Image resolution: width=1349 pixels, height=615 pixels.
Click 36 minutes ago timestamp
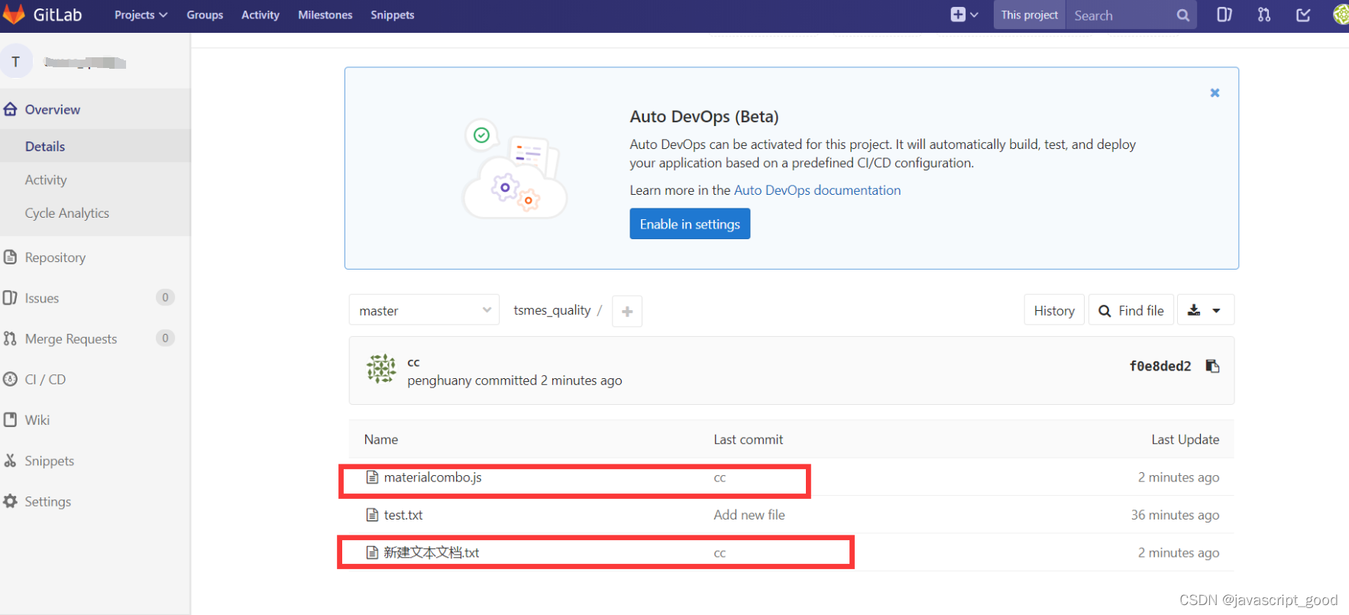pos(1175,515)
